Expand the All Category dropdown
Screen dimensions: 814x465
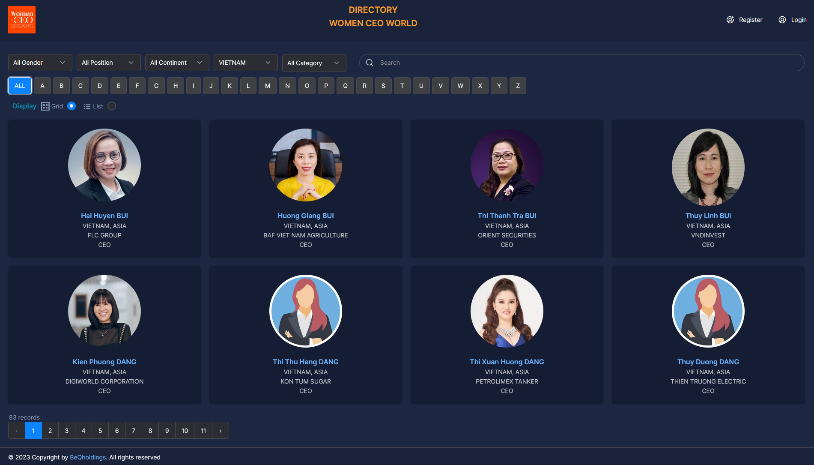[x=314, y=63]
